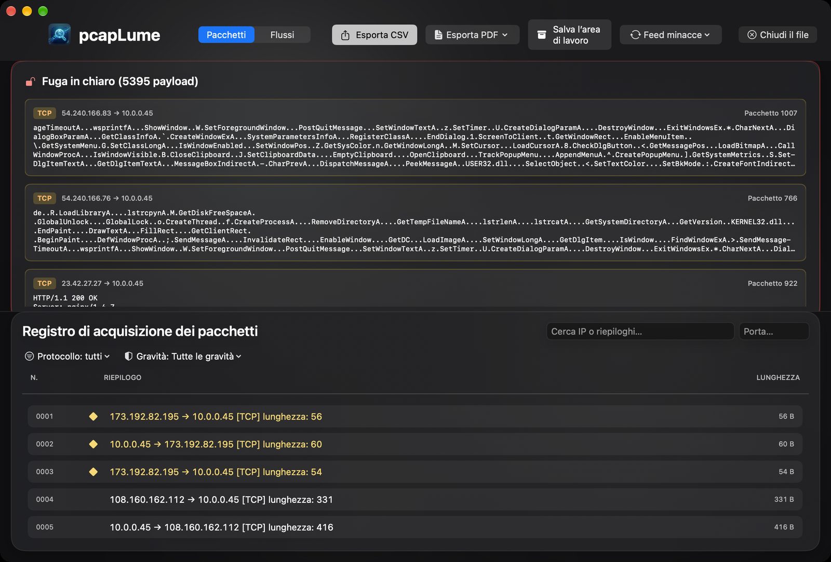Screen dimensions: 831x562
Task: Click the pcapLume app logo icon
Action: (x=60, y=35)
